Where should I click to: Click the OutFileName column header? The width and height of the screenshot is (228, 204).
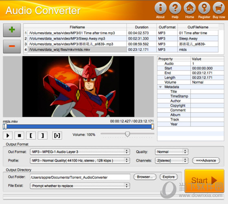(x=198, y=27)
